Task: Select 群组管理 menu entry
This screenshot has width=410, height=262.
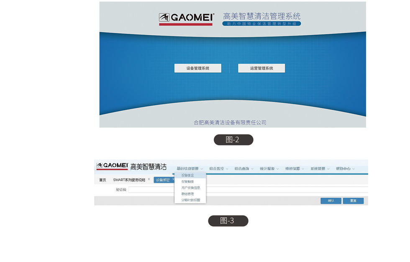Action: pyautogui.click(x=187, y=194)
